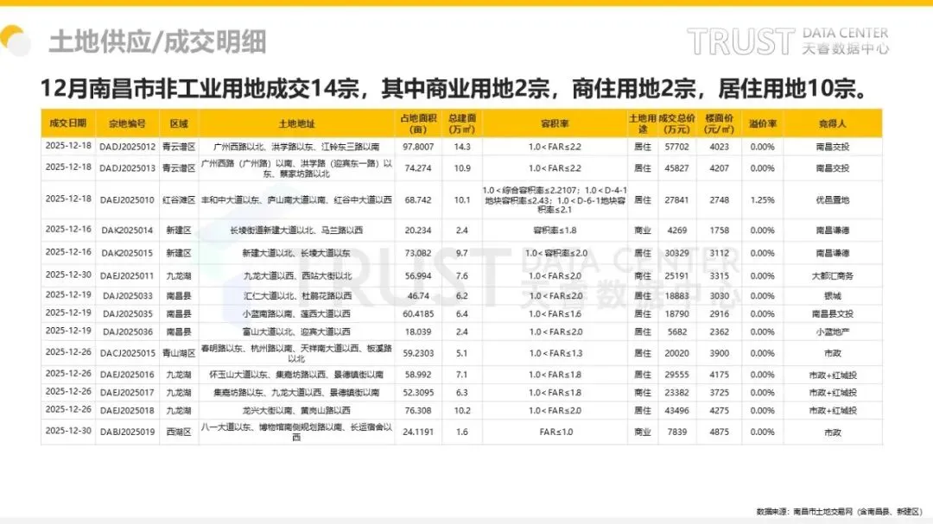Select parcel number DAEJ2025017
Image resolution: width=933 pixels, height=524 pixels.
[x=127, y=393]
